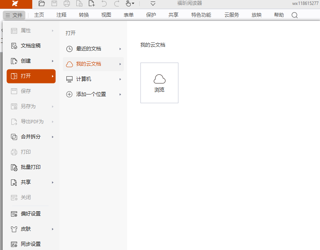Select 最近的文档 recent documents
320x250 pixels.
[93, 49]
